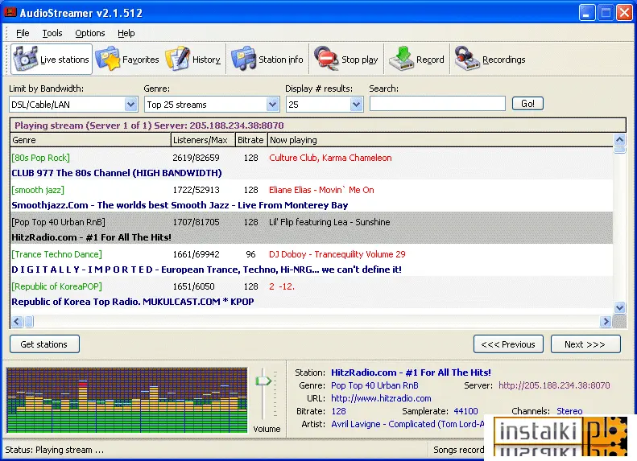Open the Tools menu
The height and width of the screenshot is (461, 637).
[x=52, y=33]
